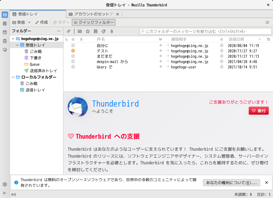This screenshot has height=198, width=273.
Task: Select the 送信済みトレイ folder
Action: pos(37,71)
